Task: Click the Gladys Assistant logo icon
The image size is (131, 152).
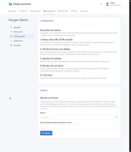Action: tap(10, 4)
